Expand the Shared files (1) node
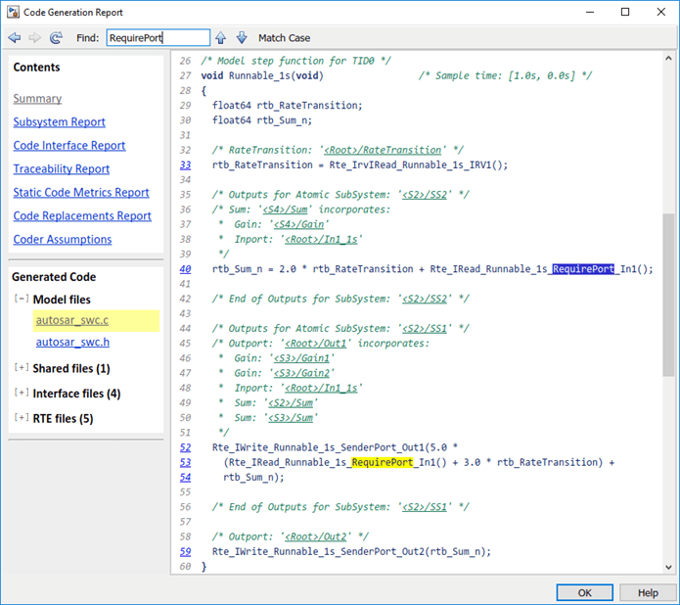The height and width of the screenshot is (605, 680). (x=22, y=368)
